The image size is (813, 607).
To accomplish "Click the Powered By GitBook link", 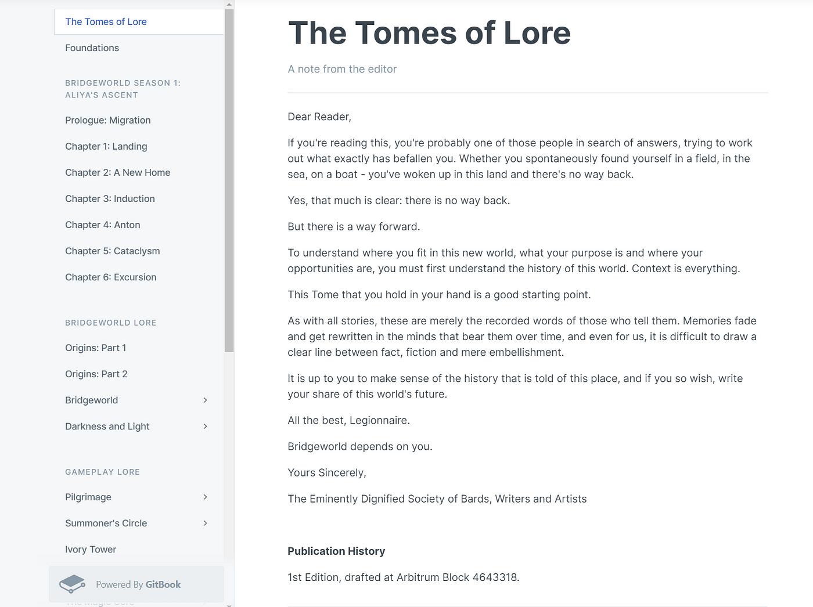I will click(x=138, y=584).
